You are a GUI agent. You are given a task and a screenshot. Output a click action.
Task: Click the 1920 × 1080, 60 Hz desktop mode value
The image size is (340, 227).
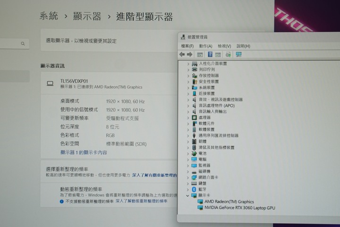coord(125,101)
